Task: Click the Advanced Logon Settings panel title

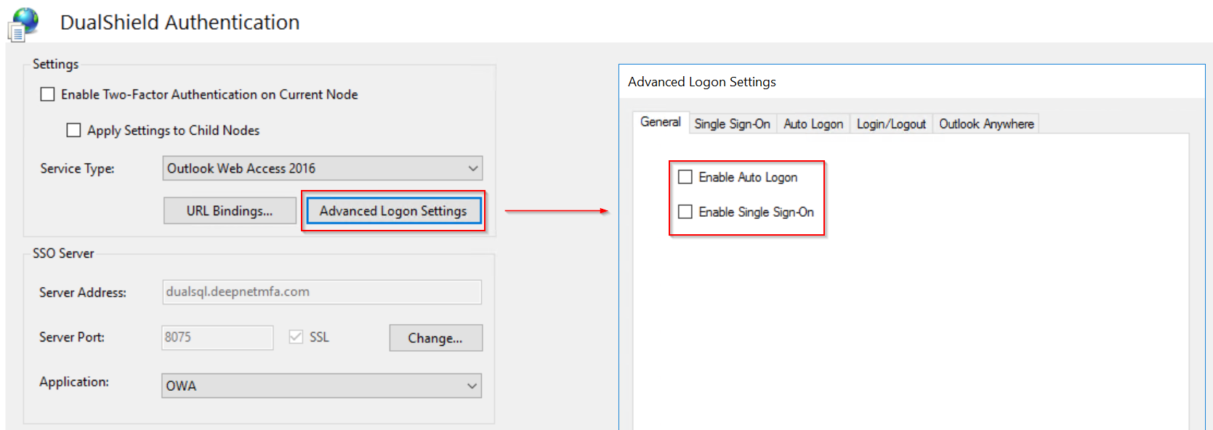Action: tap(702, 82)
